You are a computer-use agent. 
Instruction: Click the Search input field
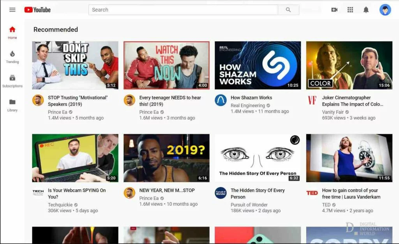pos(183,9)
